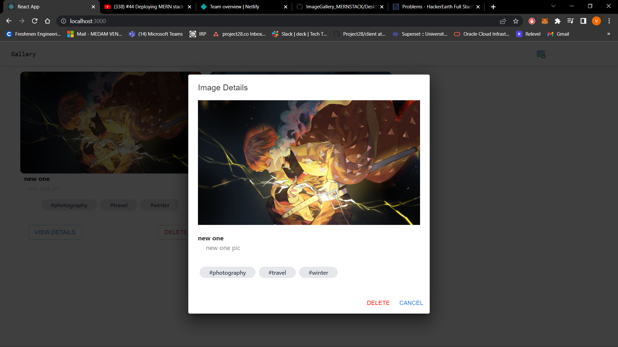The width and height of the screenshot is (618, 347).
Task: Click the browser forward arrow
Action: [22, 21]
